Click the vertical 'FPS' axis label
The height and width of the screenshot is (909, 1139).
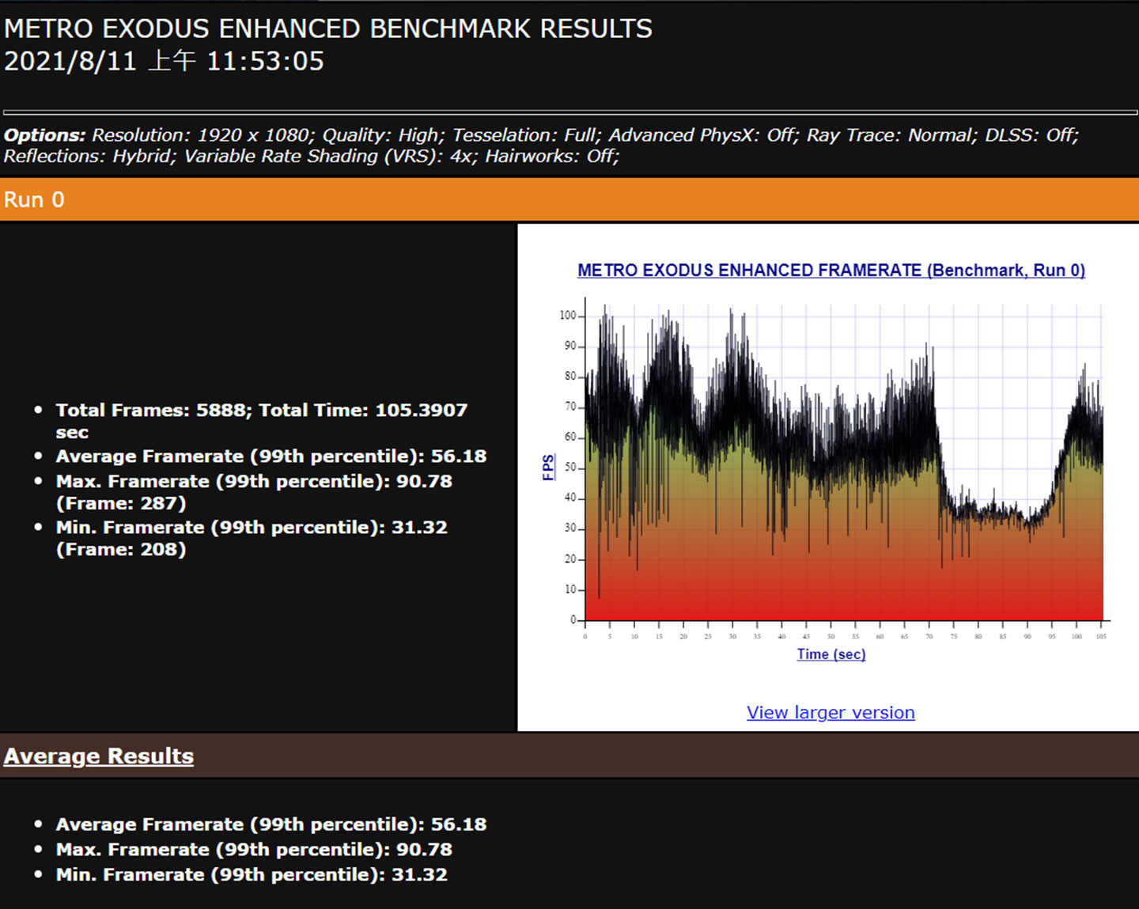(x=548, y=467)
